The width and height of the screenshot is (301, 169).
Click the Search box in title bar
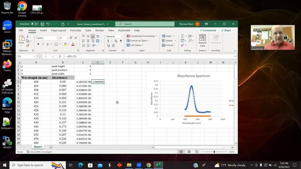145,24
